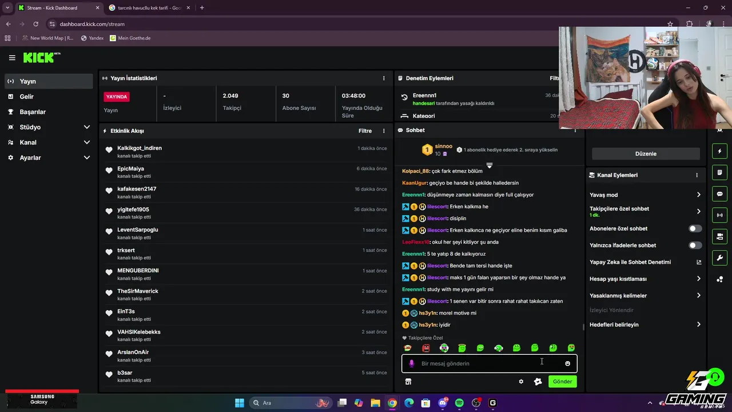Open Sohbet panel three-dot menu
This screenshot has height=412, width=732.
[575, 130]
